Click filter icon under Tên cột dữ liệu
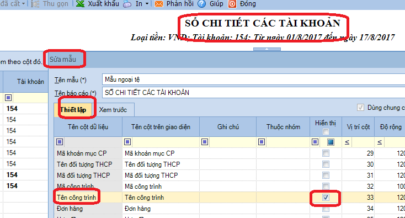 point(60,142)
